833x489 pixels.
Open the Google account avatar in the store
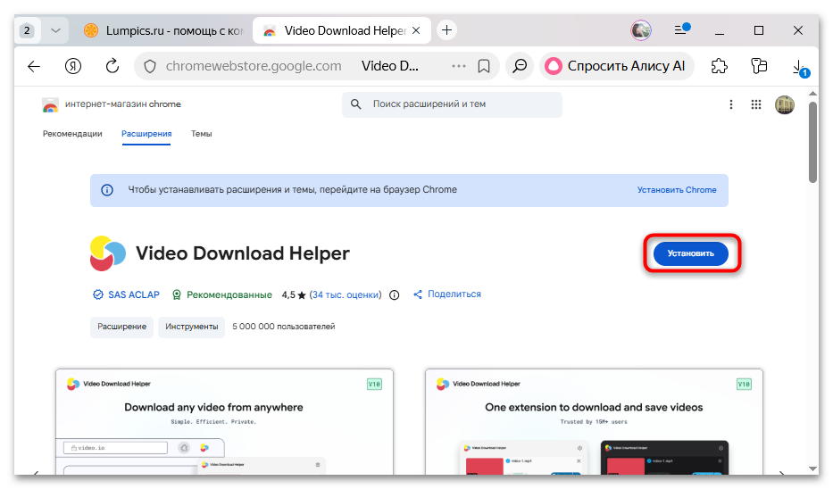[785, 104]
